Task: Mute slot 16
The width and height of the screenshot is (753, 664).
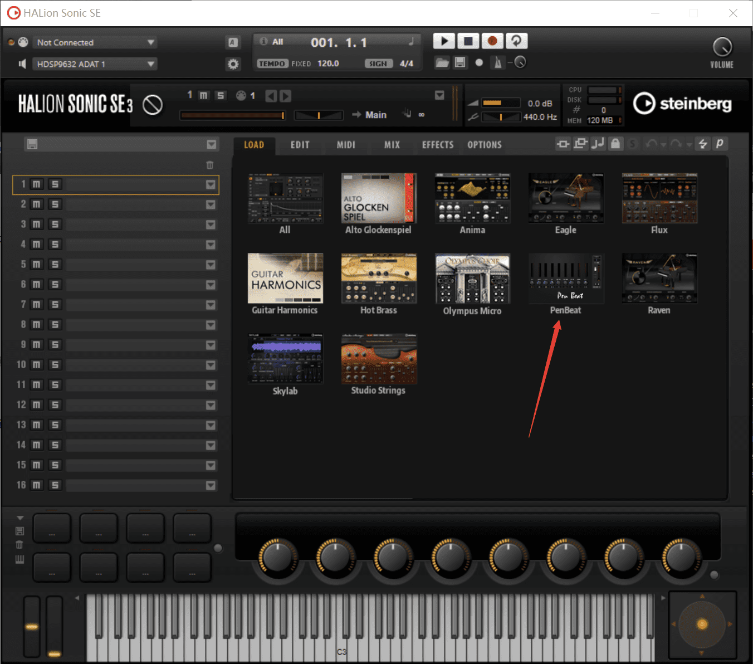Action: pos(36,485)
